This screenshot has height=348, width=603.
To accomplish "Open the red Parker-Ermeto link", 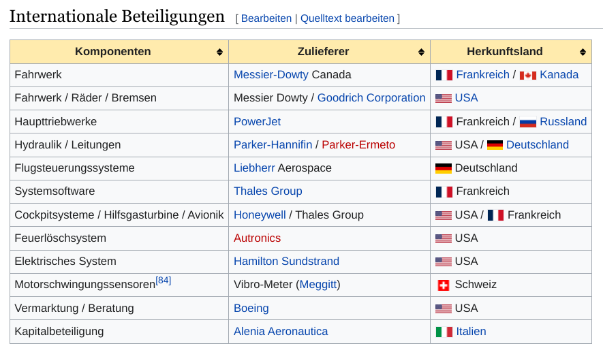I will click(358, 145).
